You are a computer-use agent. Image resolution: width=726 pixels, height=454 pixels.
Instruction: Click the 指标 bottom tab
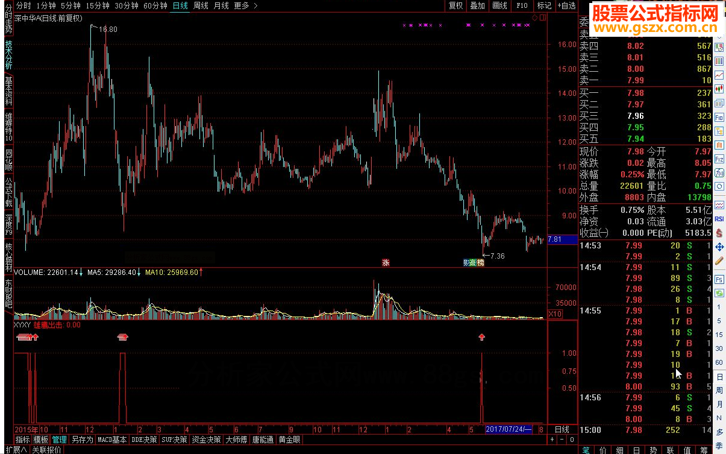click(x=23, y=440)
